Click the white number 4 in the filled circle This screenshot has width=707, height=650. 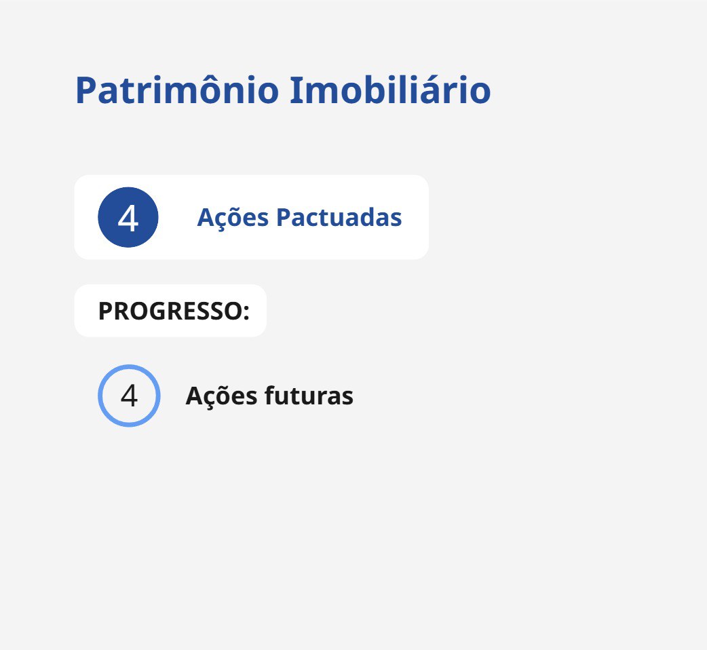point(128,218)
